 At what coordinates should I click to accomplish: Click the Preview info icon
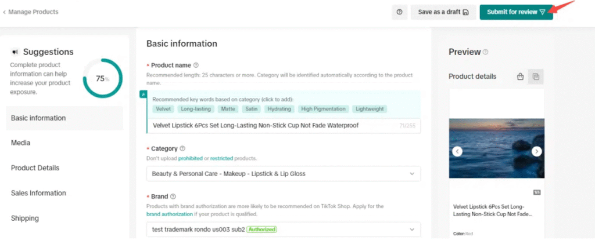click(485, 52)
